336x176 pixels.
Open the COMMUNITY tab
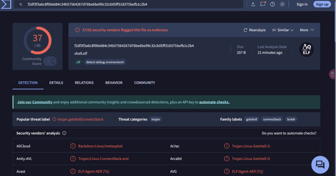[x=145, y=83]
